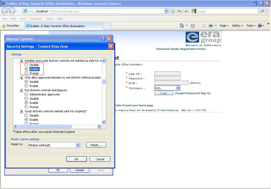Click the Login button

click(164, 93)
